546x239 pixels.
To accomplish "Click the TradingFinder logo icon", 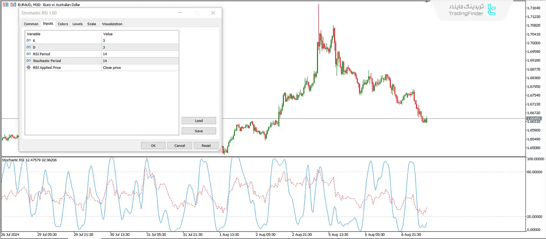I will (x=491, y=10).
